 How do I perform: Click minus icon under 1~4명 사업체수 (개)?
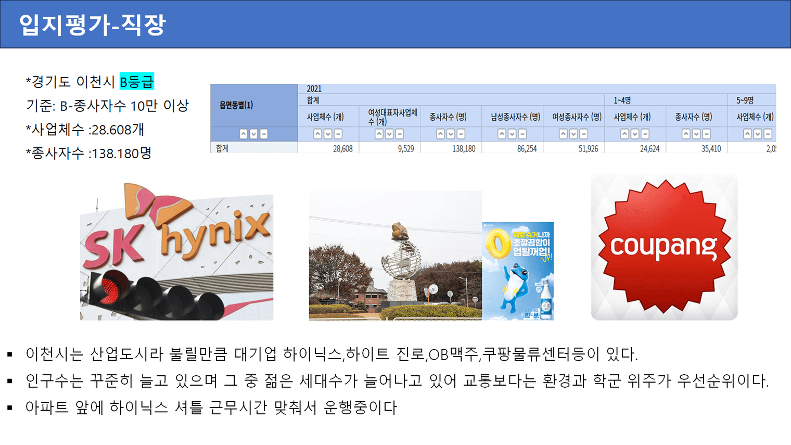645,134
